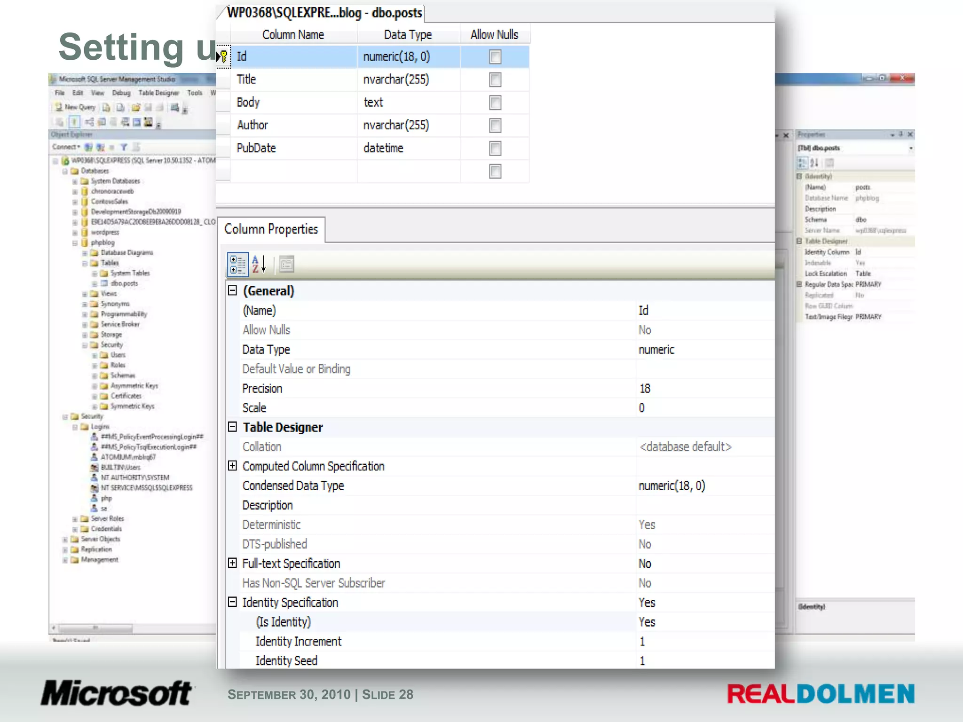Expand Full-text Specification

click(232, 563)
